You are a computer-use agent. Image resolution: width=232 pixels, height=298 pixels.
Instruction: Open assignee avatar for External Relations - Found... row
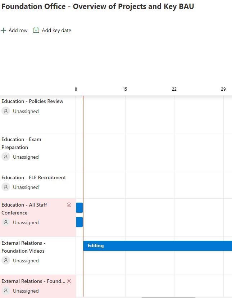click(x=6, y=290)
